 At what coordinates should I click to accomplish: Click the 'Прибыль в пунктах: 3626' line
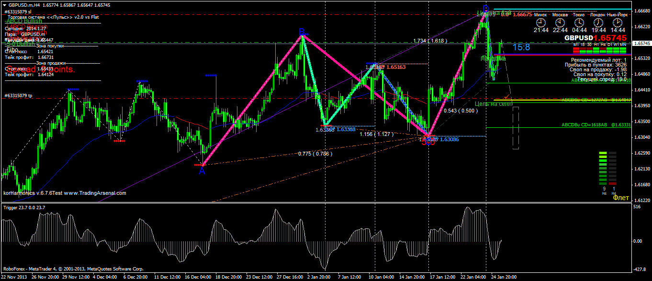coord(596,65)
